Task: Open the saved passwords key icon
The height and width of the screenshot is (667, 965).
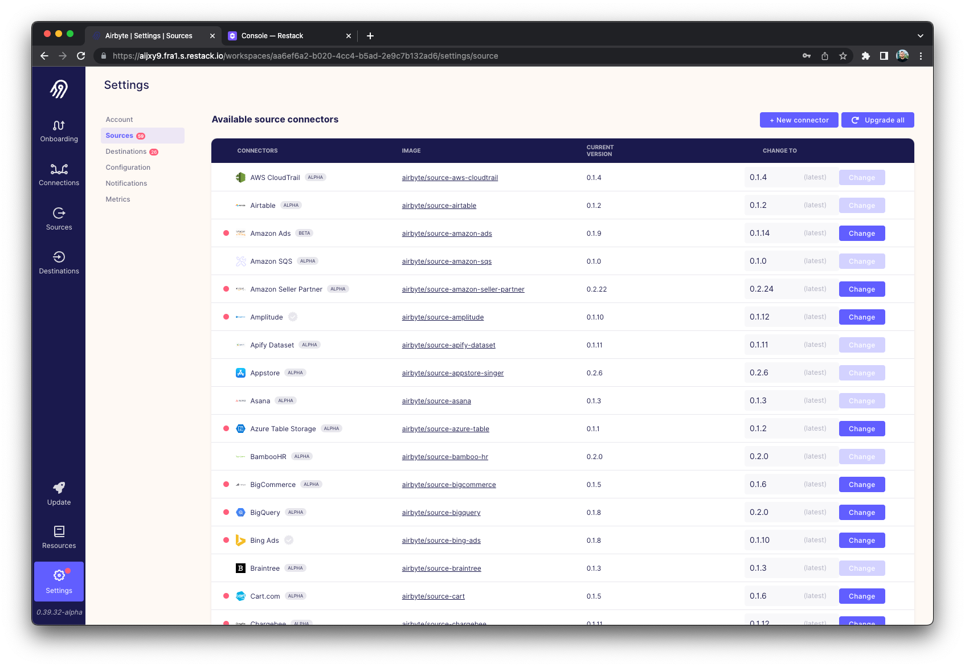Action: coord(807,56)
